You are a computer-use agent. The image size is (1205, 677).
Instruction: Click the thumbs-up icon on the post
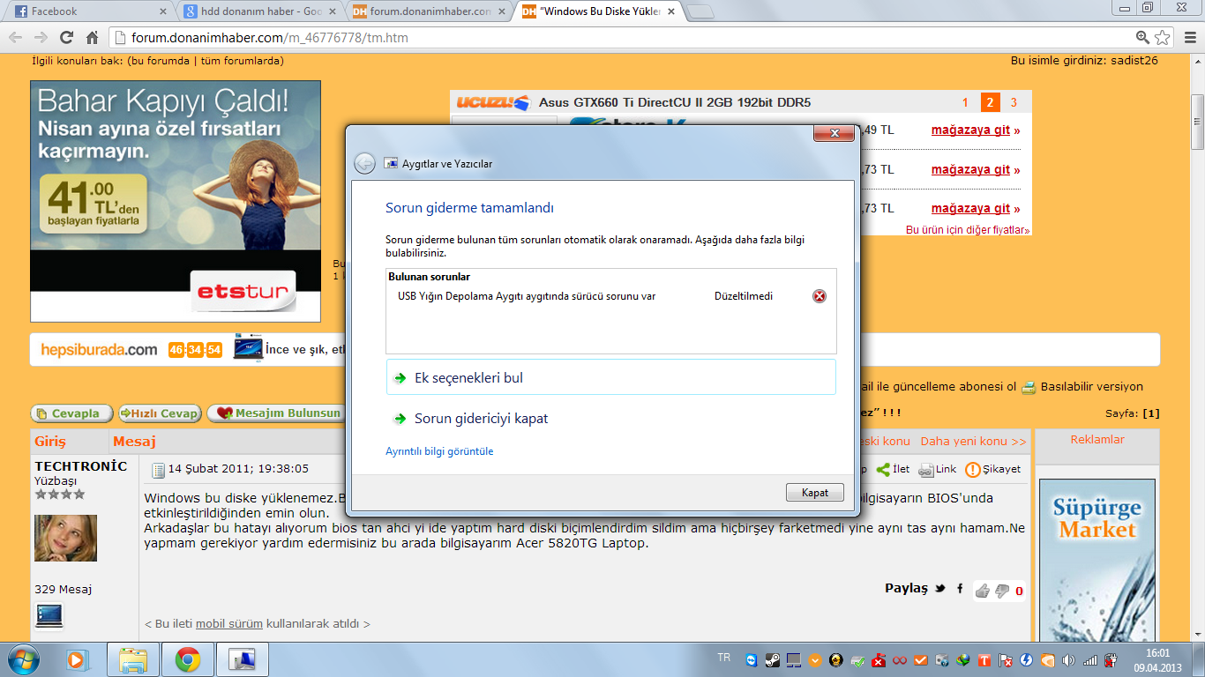(982, 591)
